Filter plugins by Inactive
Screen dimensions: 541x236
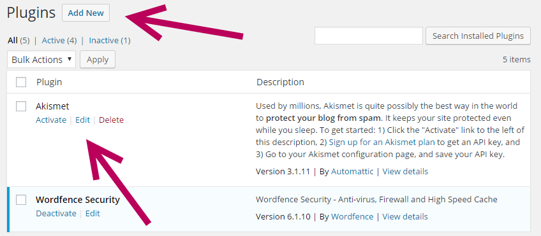(105, 41)
